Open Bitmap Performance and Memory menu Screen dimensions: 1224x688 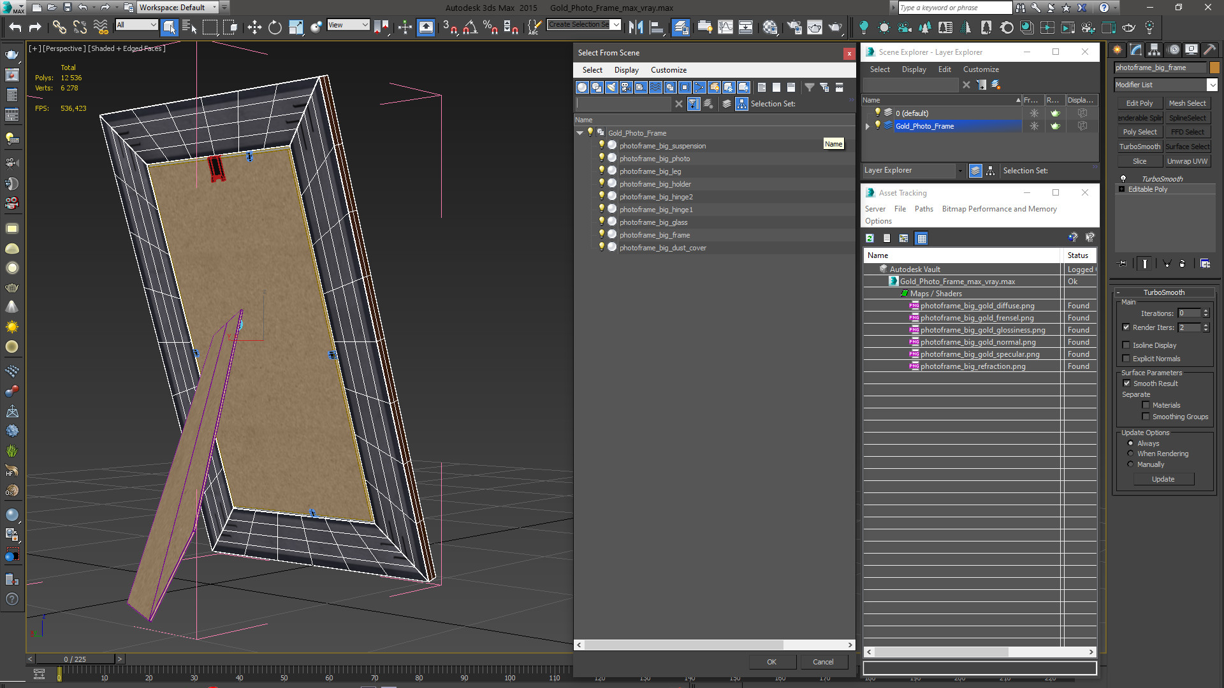tap(999, 209)
